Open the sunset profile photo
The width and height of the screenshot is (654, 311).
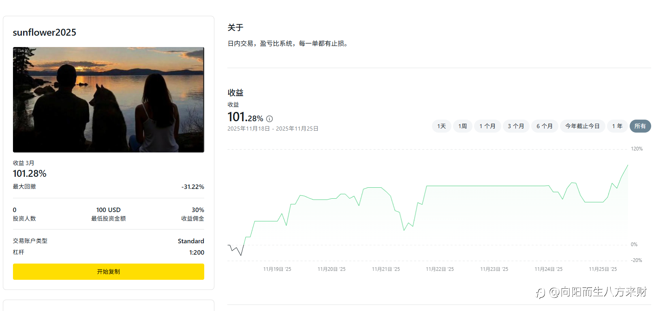click(x=109, y=100)
